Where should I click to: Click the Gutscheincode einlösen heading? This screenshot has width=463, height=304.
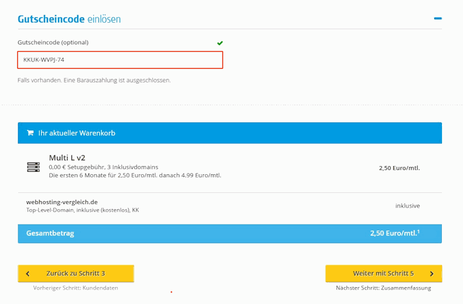[69, 19]
